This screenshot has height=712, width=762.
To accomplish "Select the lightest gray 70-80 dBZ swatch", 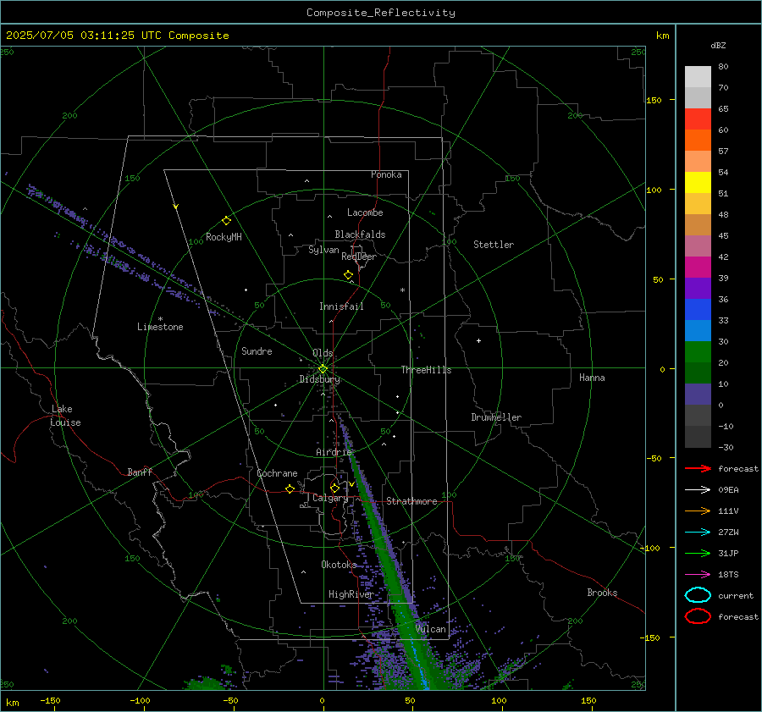I will click(x=698, y=77).
